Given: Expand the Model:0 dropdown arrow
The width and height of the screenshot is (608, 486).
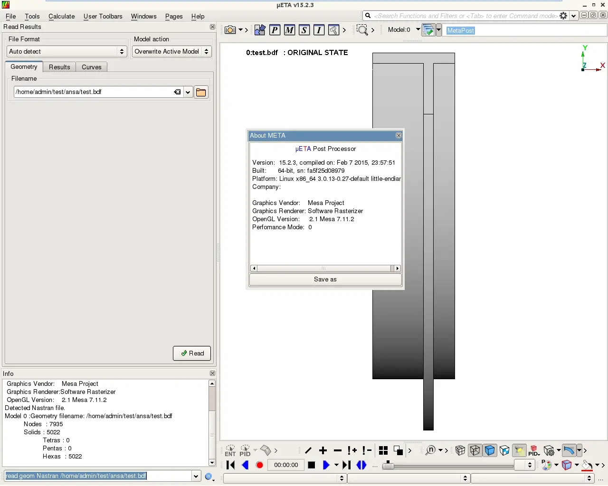Looking at the screenshot, I should (418, 29).
